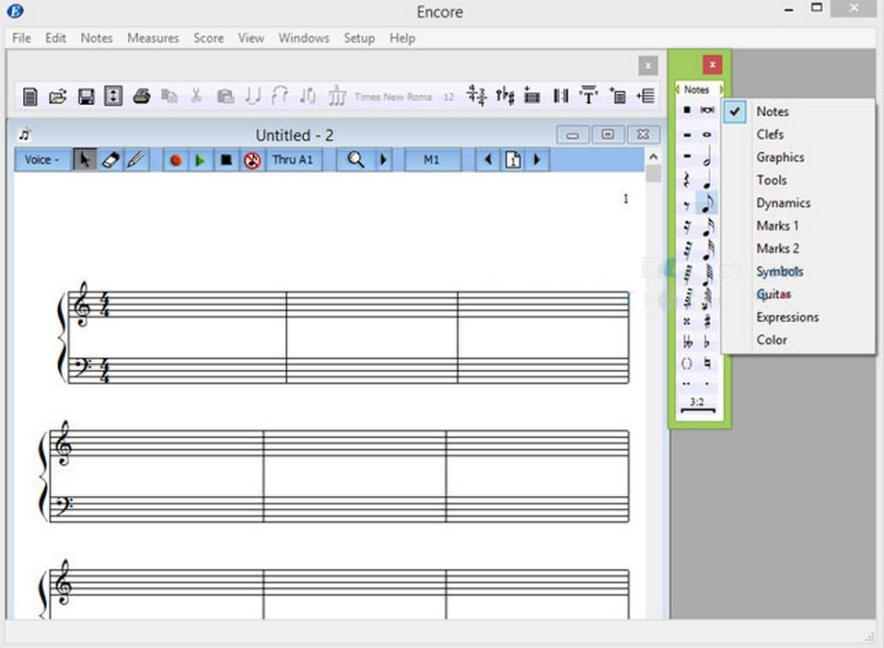Choose the pencil tool
The height and width of the screenshot is (648, 884).
(x=135, y=160)
